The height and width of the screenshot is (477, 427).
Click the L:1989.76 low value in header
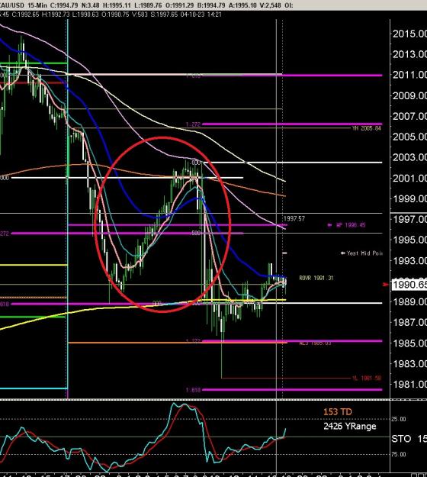148,5
